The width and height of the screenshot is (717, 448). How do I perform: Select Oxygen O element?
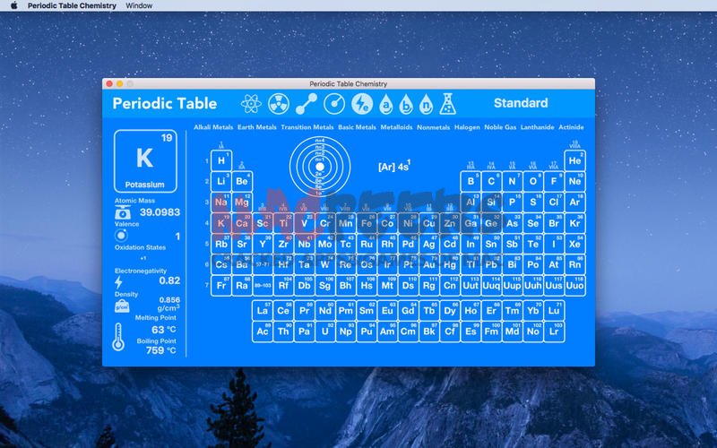[533, 181]
